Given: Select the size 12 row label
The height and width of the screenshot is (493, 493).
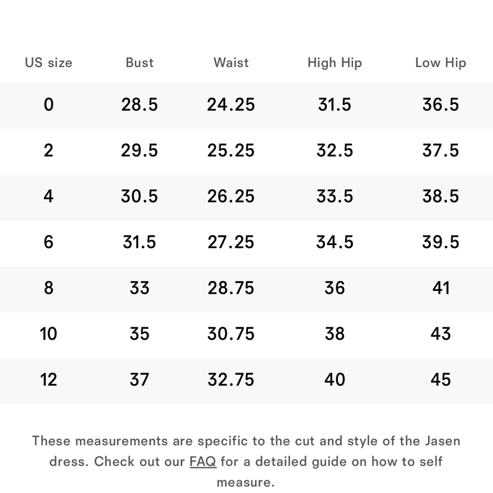Looking at the screenshot, I should coord(48,380).
